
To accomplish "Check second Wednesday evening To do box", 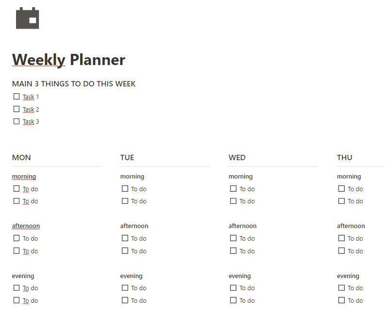I will pyautogui.click(x=233, y=300).
